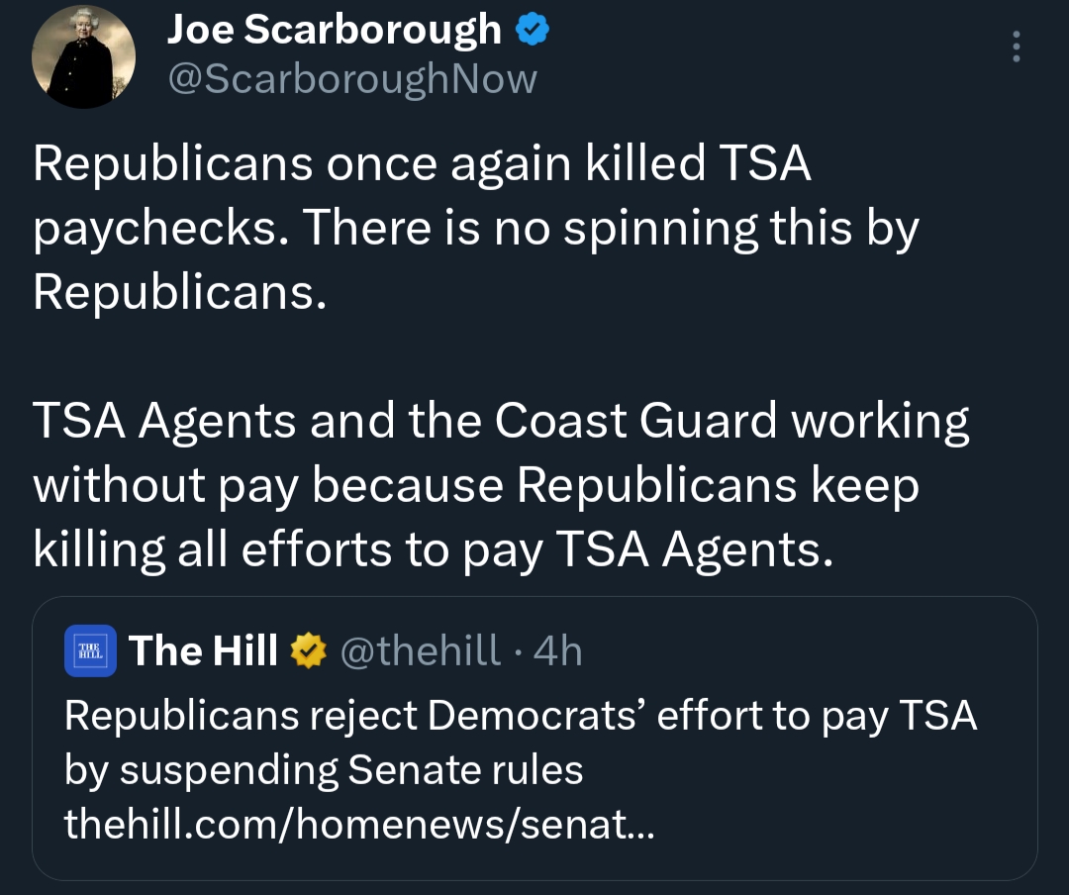Image resolution: width=1069 pixels, height=895 pixels.
Task: Click The Hill account name in quoted post
Action: pyautogui.click(x=203, y=650)
